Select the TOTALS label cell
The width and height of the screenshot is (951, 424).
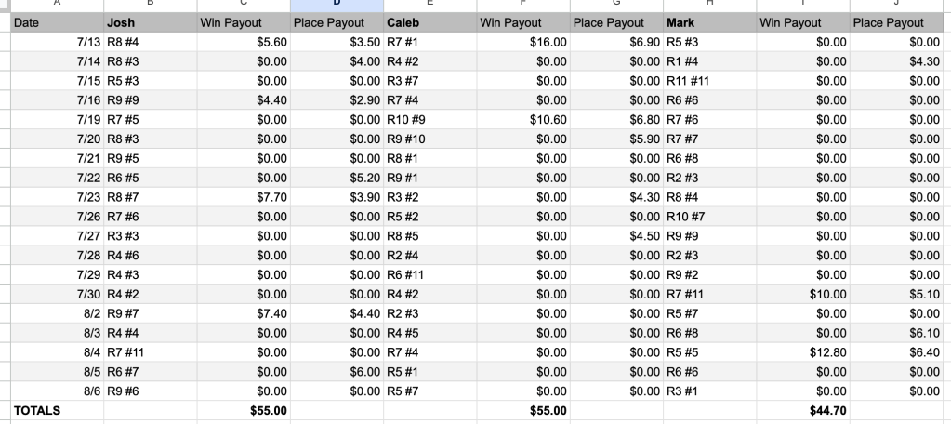pos(58,410)
